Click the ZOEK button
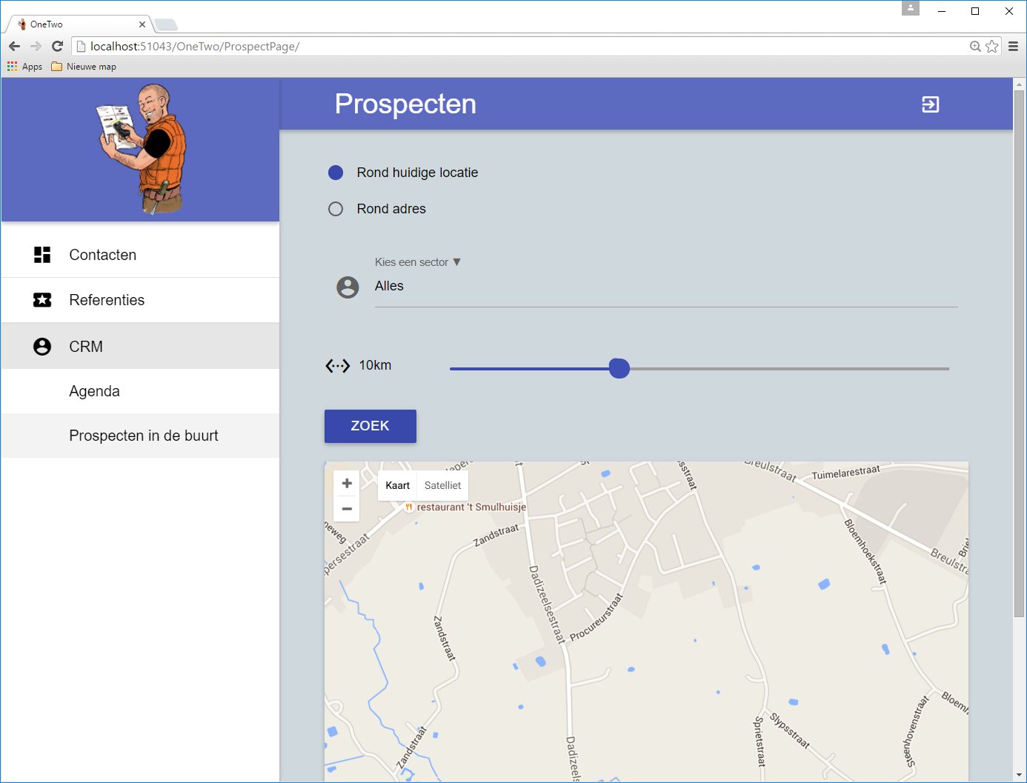Image resolution: width=1027 pixels, height=783 pixels. [x=370, y=426]
